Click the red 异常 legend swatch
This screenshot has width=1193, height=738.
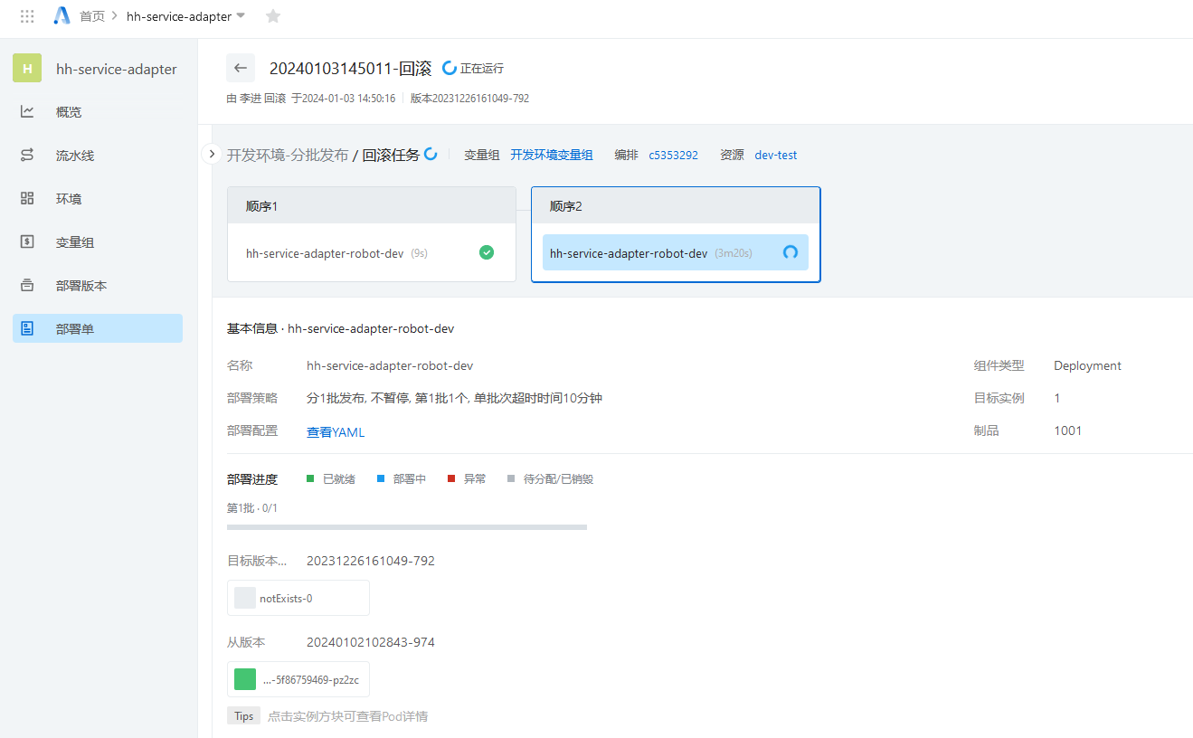point(451,478)
